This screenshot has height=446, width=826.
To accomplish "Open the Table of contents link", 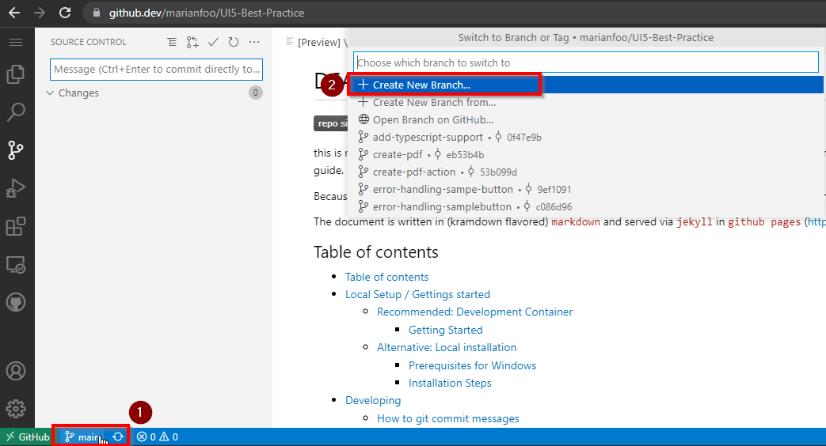I will tap(386, 278).
